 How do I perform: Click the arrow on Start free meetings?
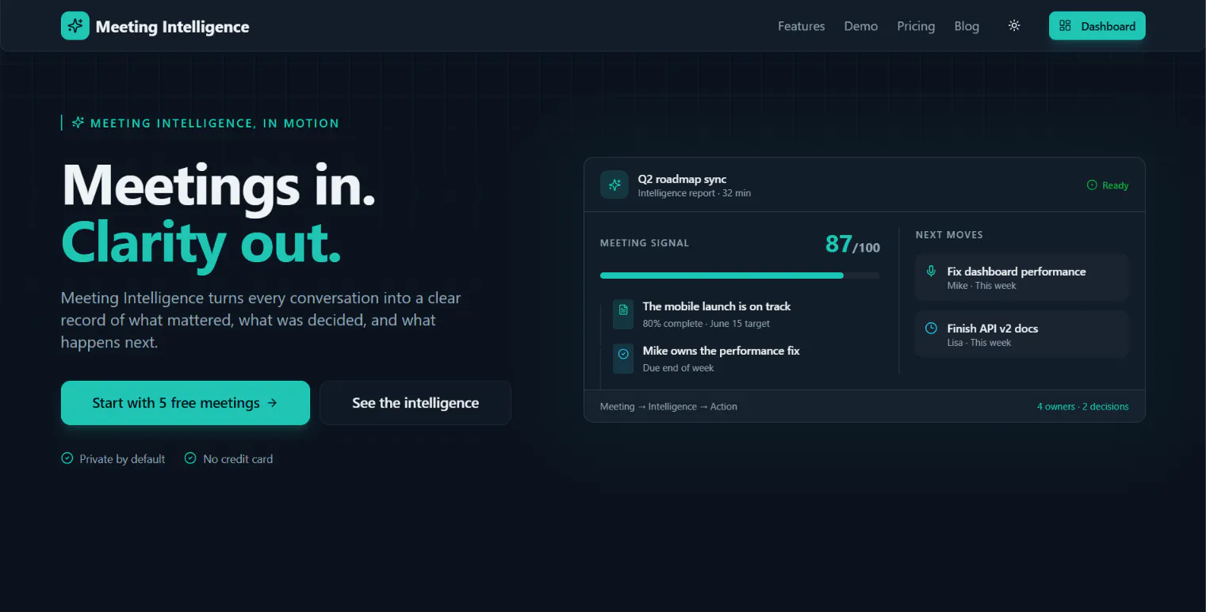[x=273, y=403]
